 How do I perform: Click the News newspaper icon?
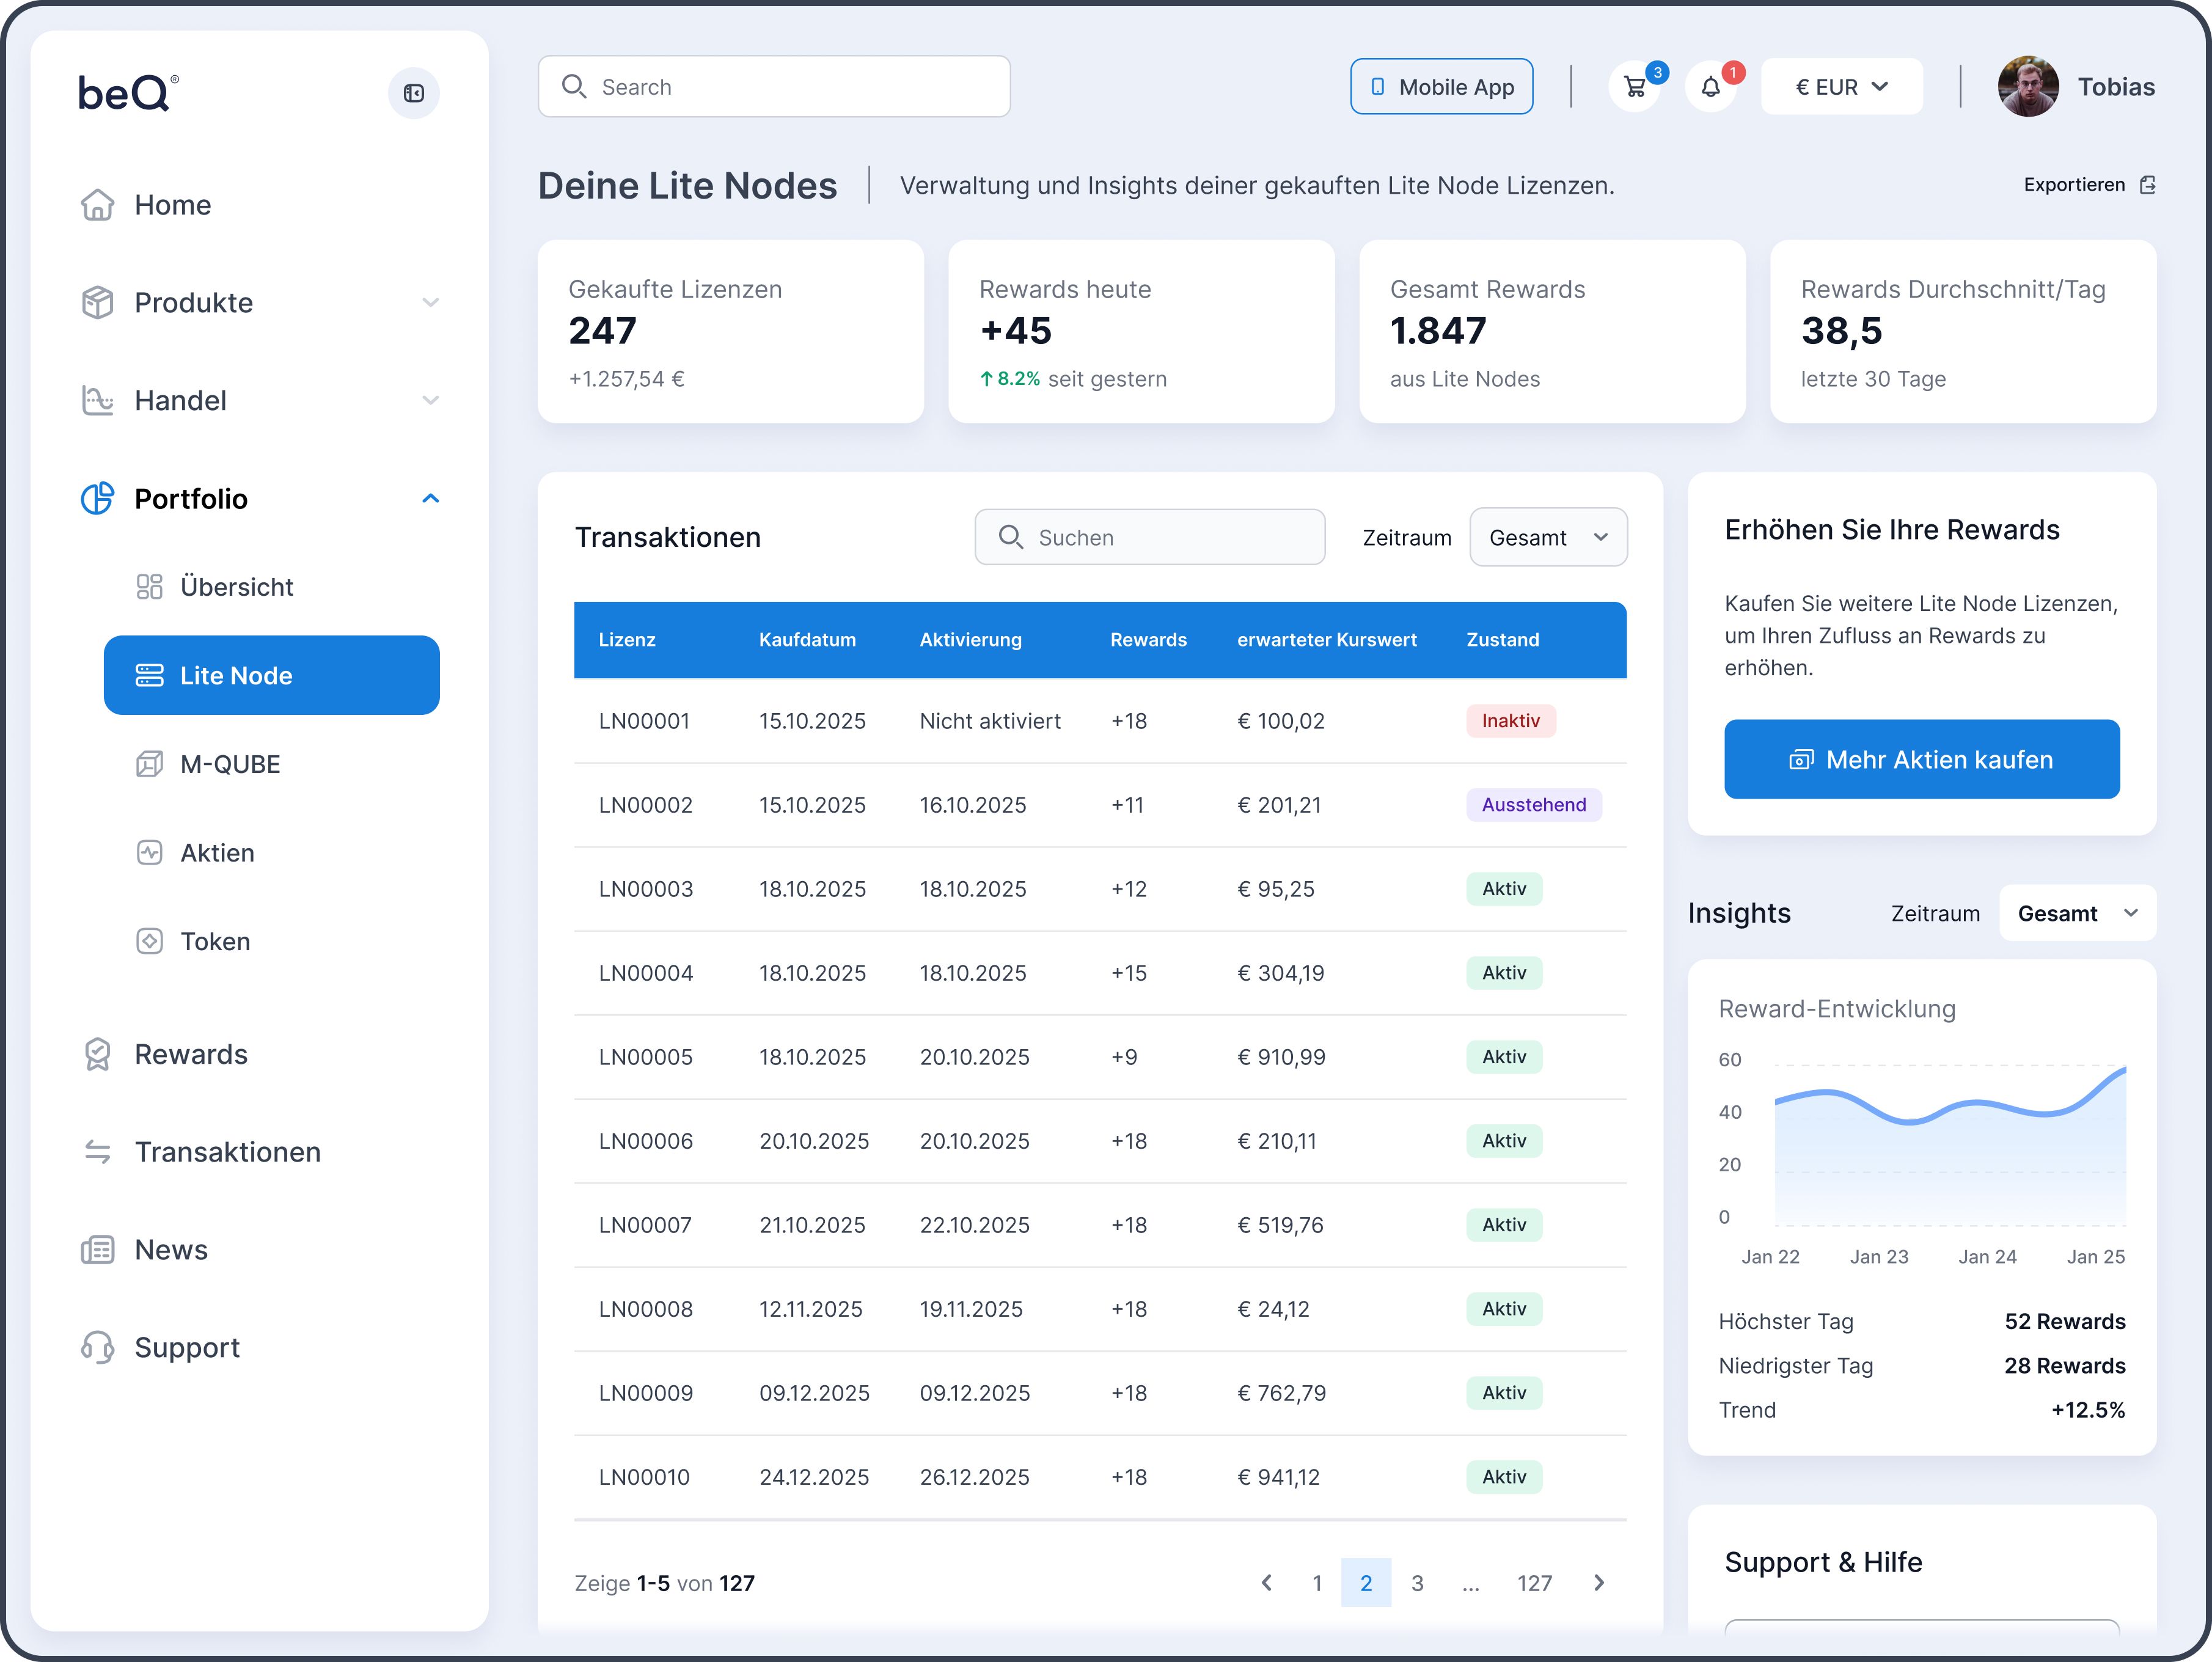97,1250
